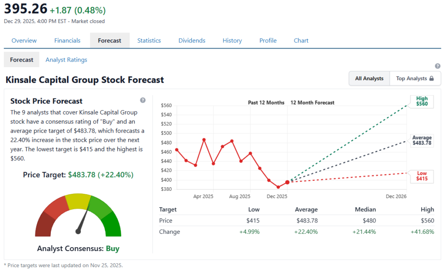Open the Profile tab
This screenshot has height=271, width=445.
[268, 40]
